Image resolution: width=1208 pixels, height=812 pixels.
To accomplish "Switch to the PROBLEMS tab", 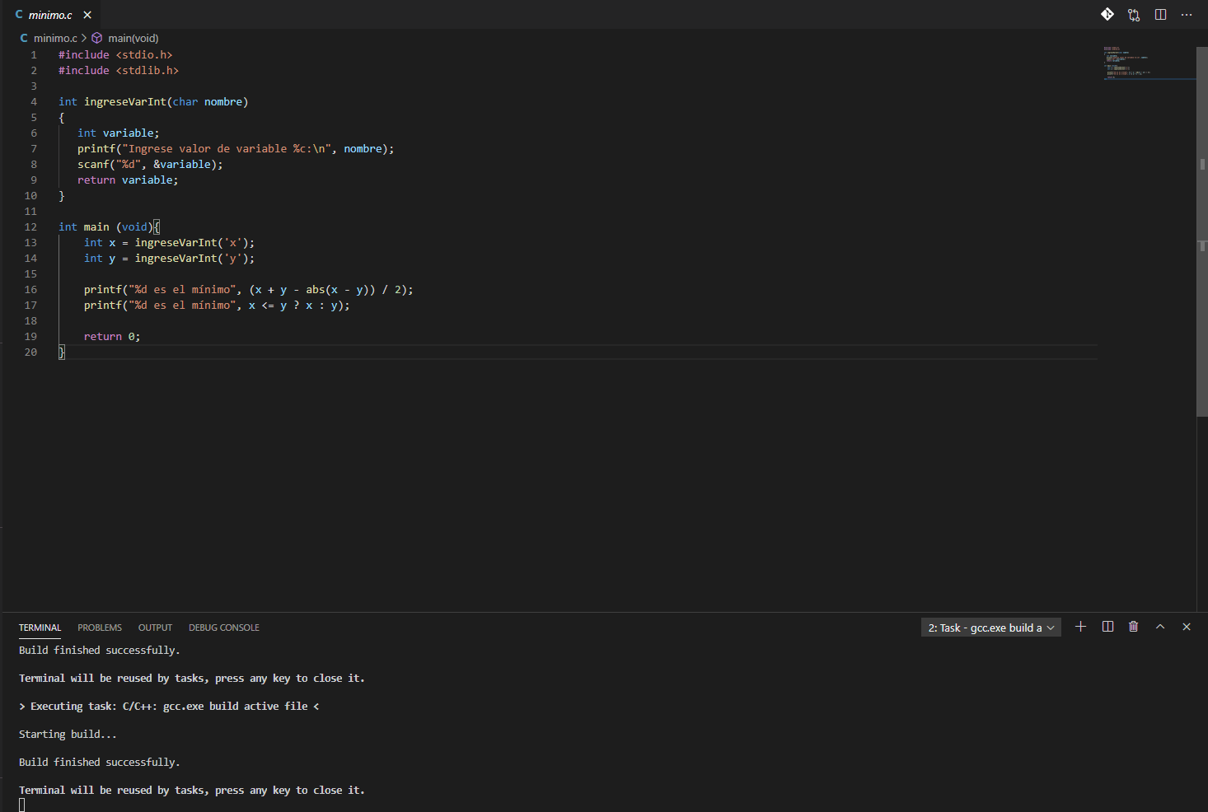I will [100, 628].
